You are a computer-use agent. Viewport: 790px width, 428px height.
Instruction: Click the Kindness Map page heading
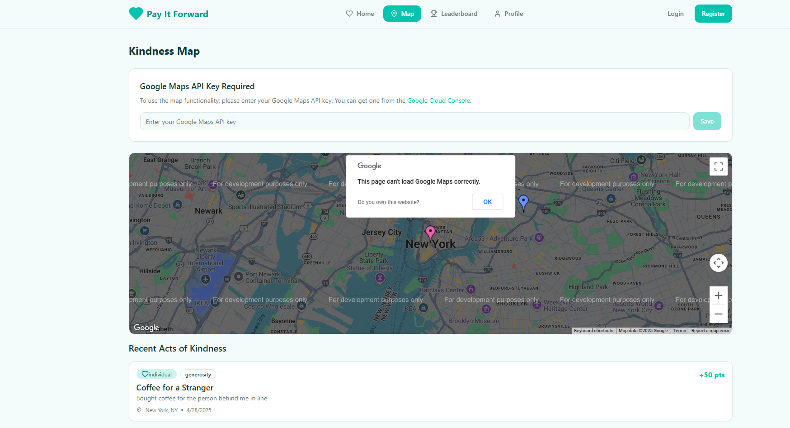[164, 51]
